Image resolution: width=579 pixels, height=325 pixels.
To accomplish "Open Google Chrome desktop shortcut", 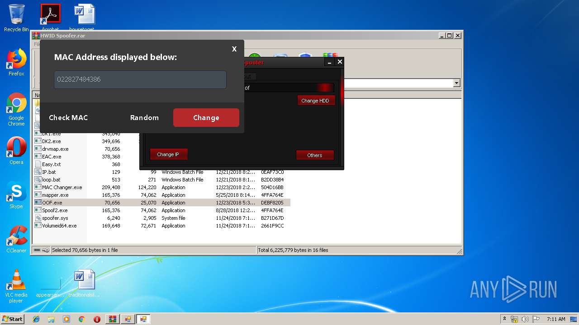I will [16, 109].
